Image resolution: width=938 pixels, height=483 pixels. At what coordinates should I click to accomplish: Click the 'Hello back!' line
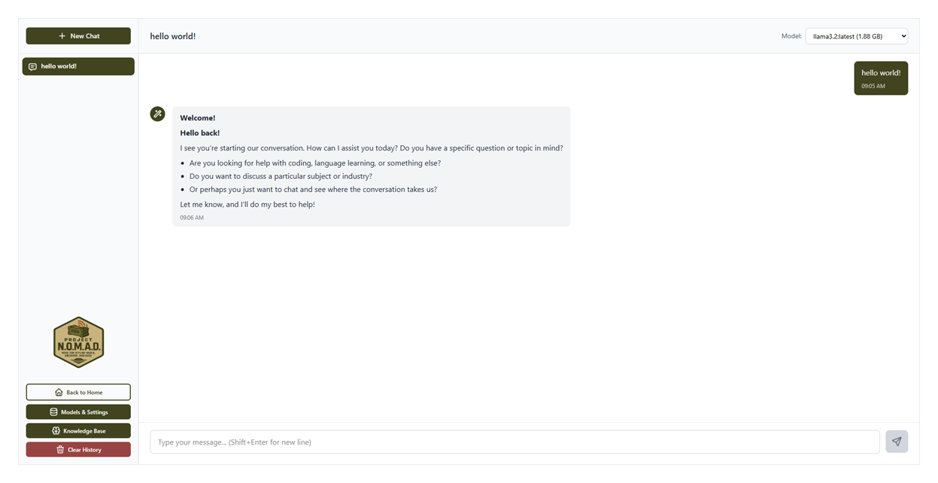(200, 133)
